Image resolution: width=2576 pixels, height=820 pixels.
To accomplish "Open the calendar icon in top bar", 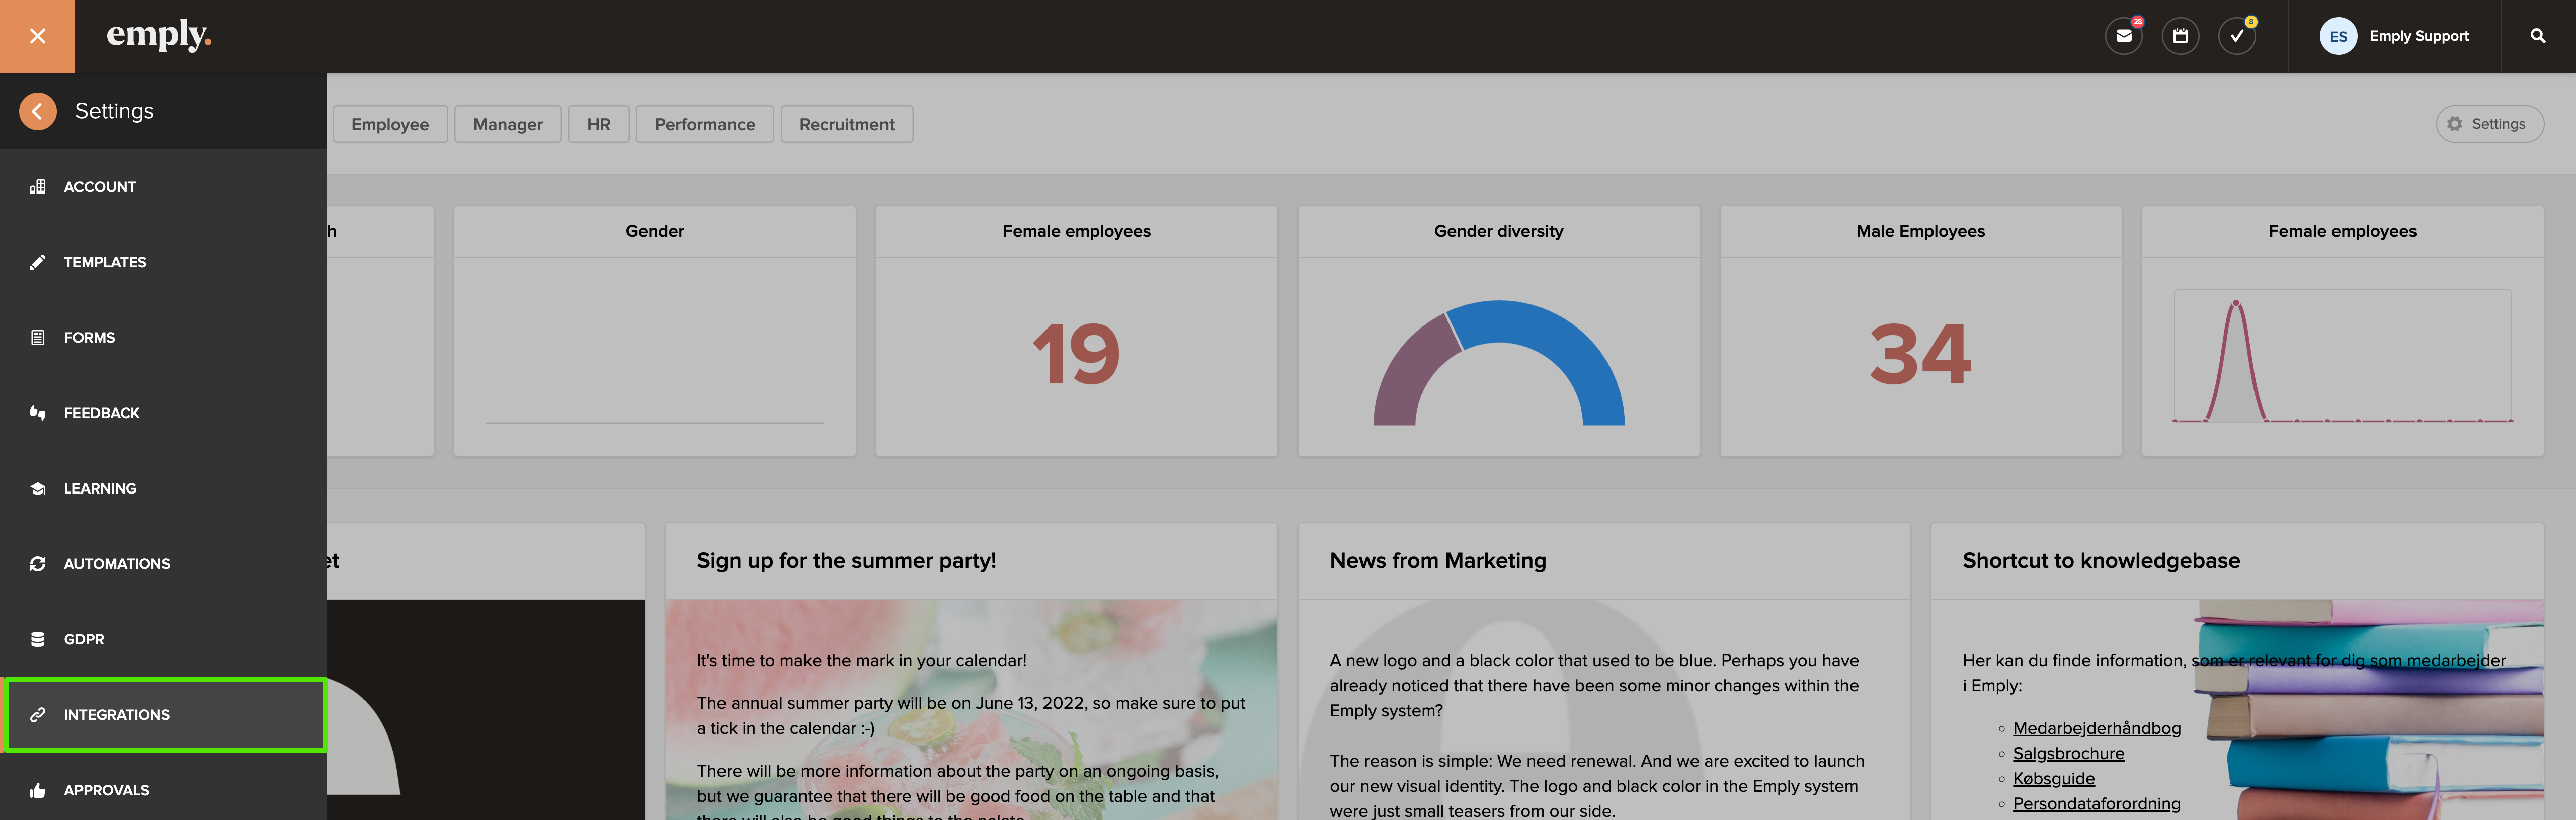I will tap(2180, 36).
